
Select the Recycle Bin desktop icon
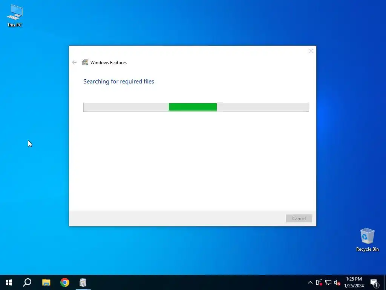coord(367,240)
